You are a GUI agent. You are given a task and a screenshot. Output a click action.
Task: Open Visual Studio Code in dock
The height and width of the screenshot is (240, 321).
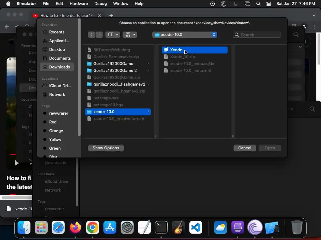196,227
